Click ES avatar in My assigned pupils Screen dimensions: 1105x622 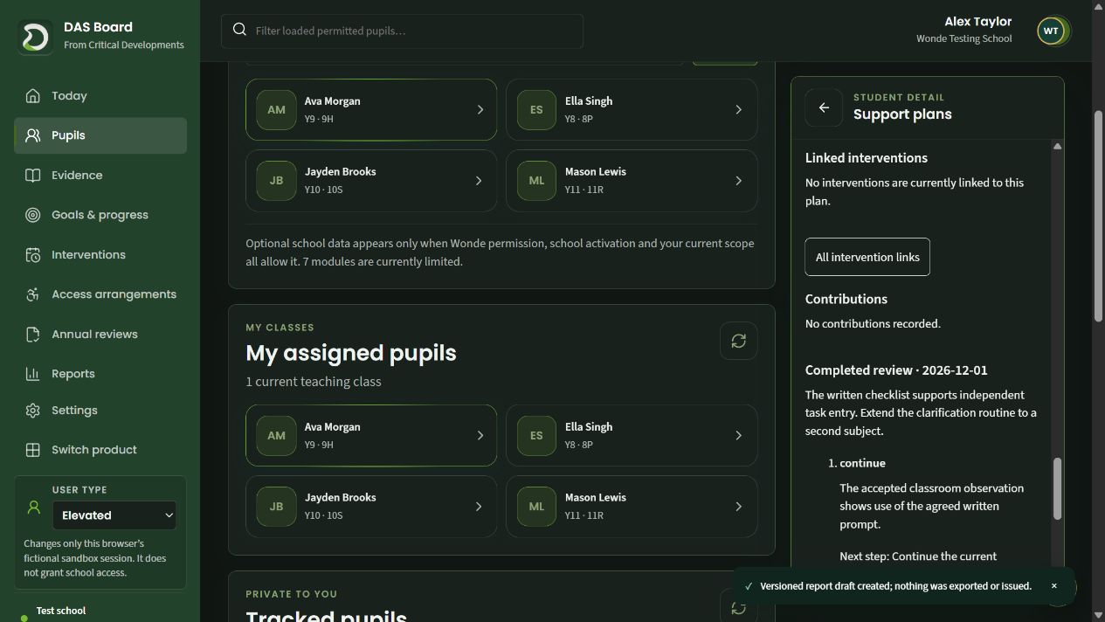coord(536,435)
